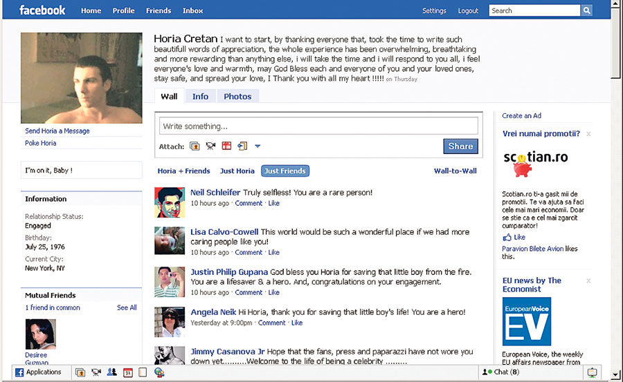Switch wall filter to Just Horia

click(237, 171)
